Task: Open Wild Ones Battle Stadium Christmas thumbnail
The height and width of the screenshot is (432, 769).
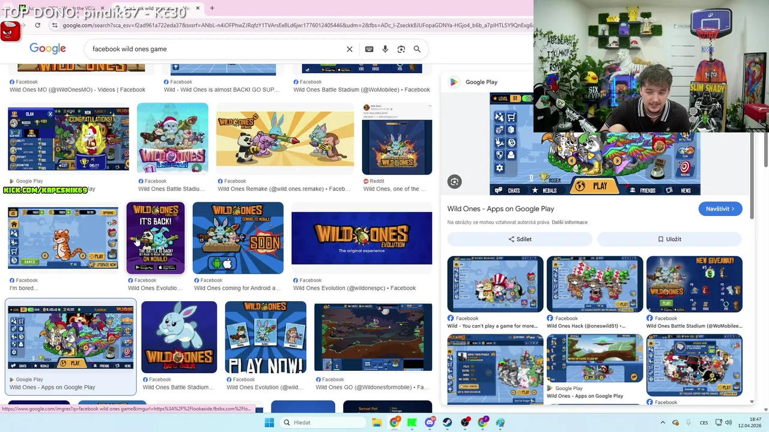Action: (x=172, y=139)
